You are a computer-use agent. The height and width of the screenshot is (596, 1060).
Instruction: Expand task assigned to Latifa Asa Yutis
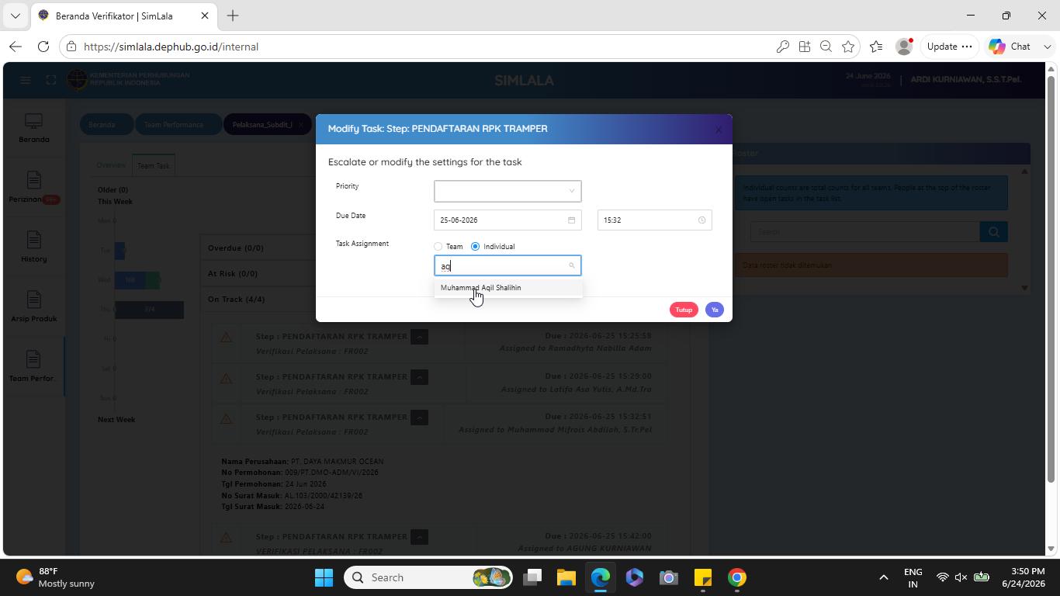419,377
